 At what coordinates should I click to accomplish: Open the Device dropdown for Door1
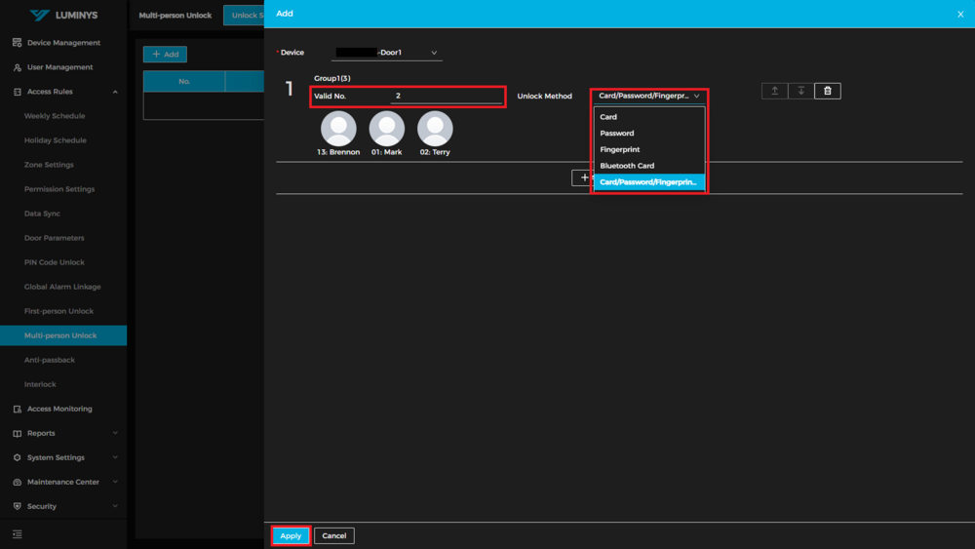[387, 53]
